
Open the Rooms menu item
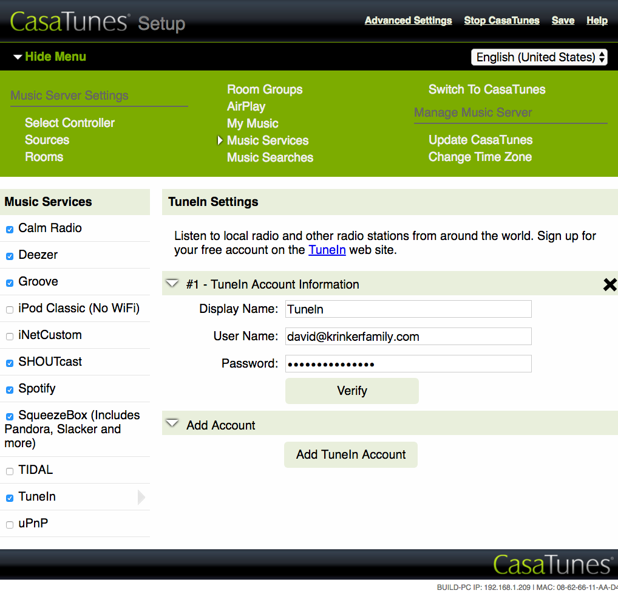(44, 157)
